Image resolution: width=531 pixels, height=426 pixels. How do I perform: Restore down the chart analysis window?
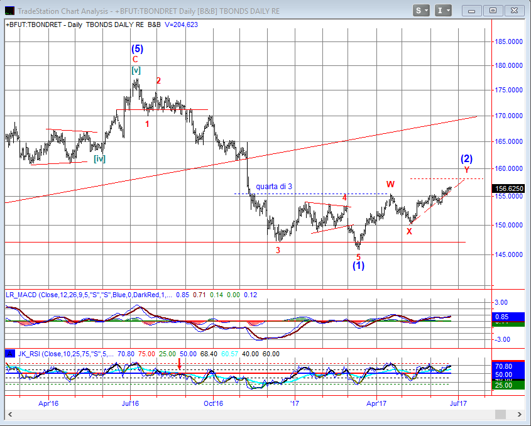(x=493, y=10)
